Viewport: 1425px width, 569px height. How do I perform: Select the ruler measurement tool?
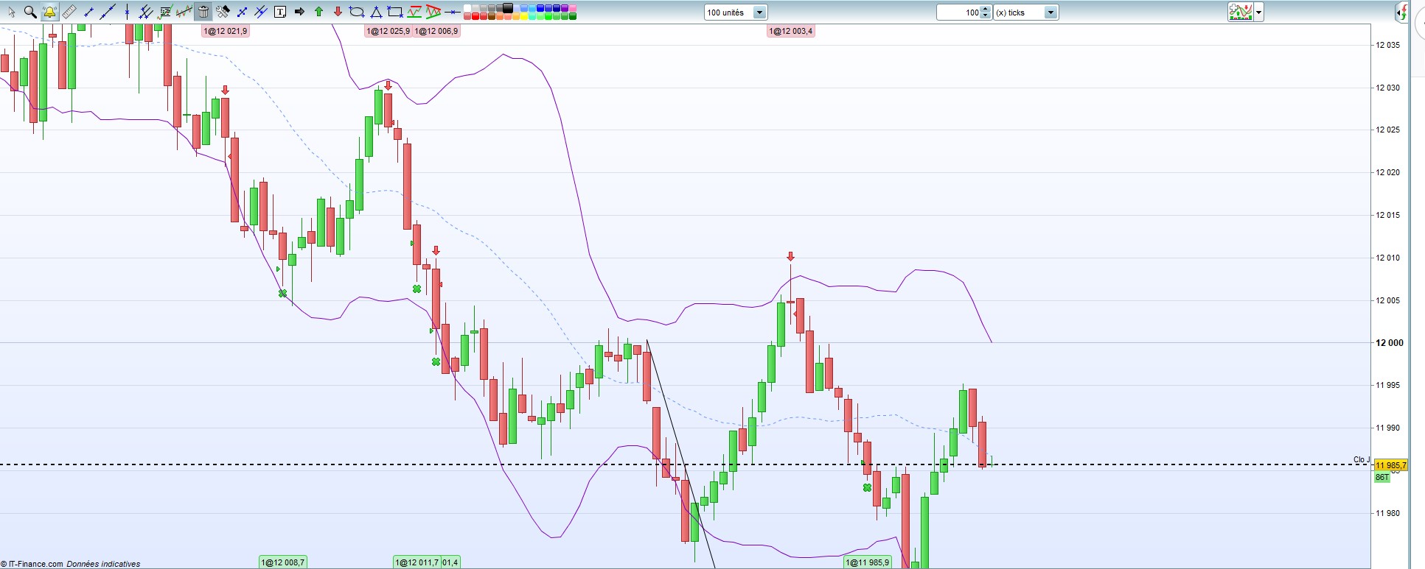[69, 12]
